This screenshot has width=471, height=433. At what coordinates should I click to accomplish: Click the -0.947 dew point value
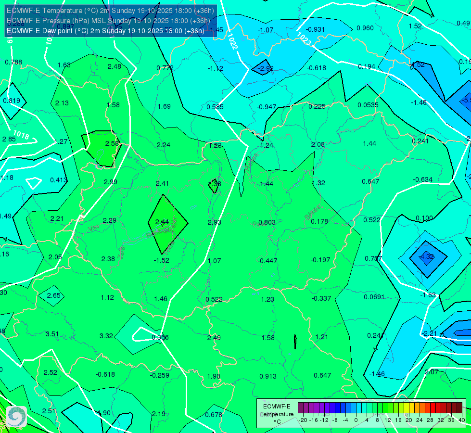coord(267,107)
